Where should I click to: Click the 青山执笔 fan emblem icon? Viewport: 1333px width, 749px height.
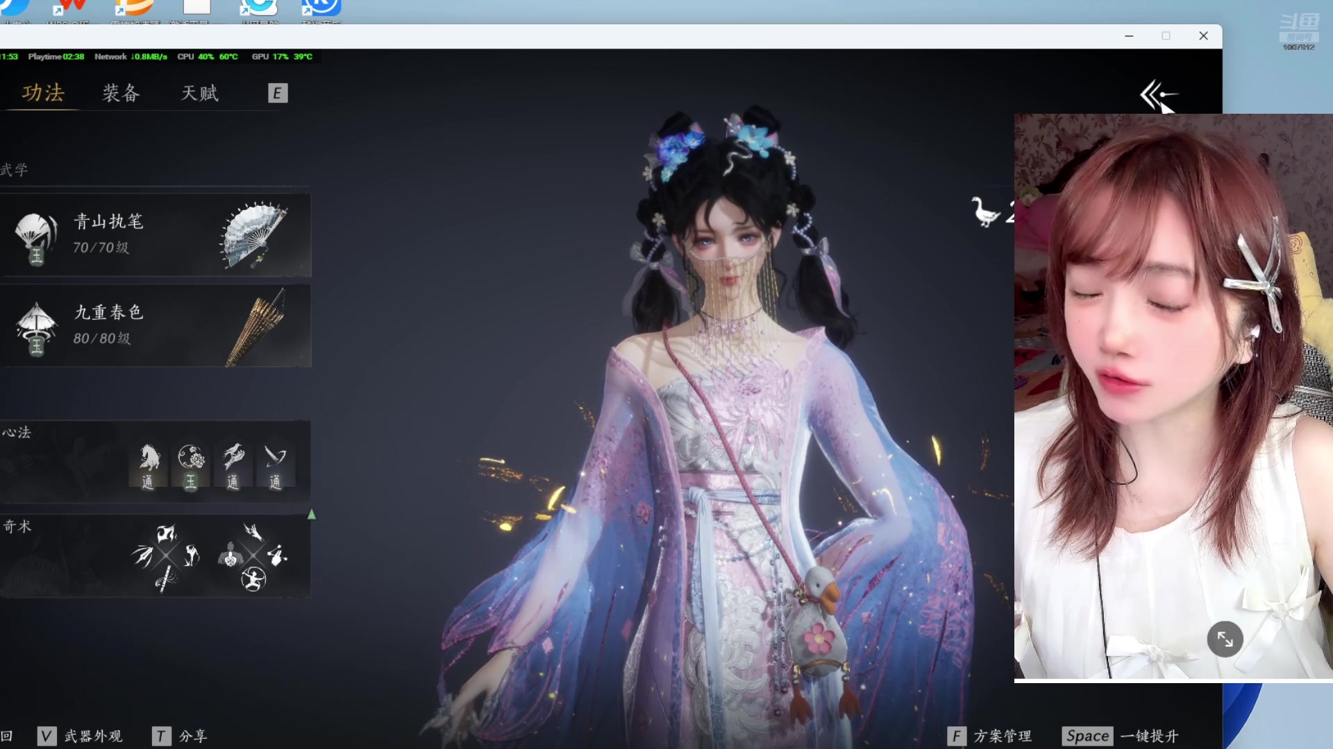click(x=35, y=239)
